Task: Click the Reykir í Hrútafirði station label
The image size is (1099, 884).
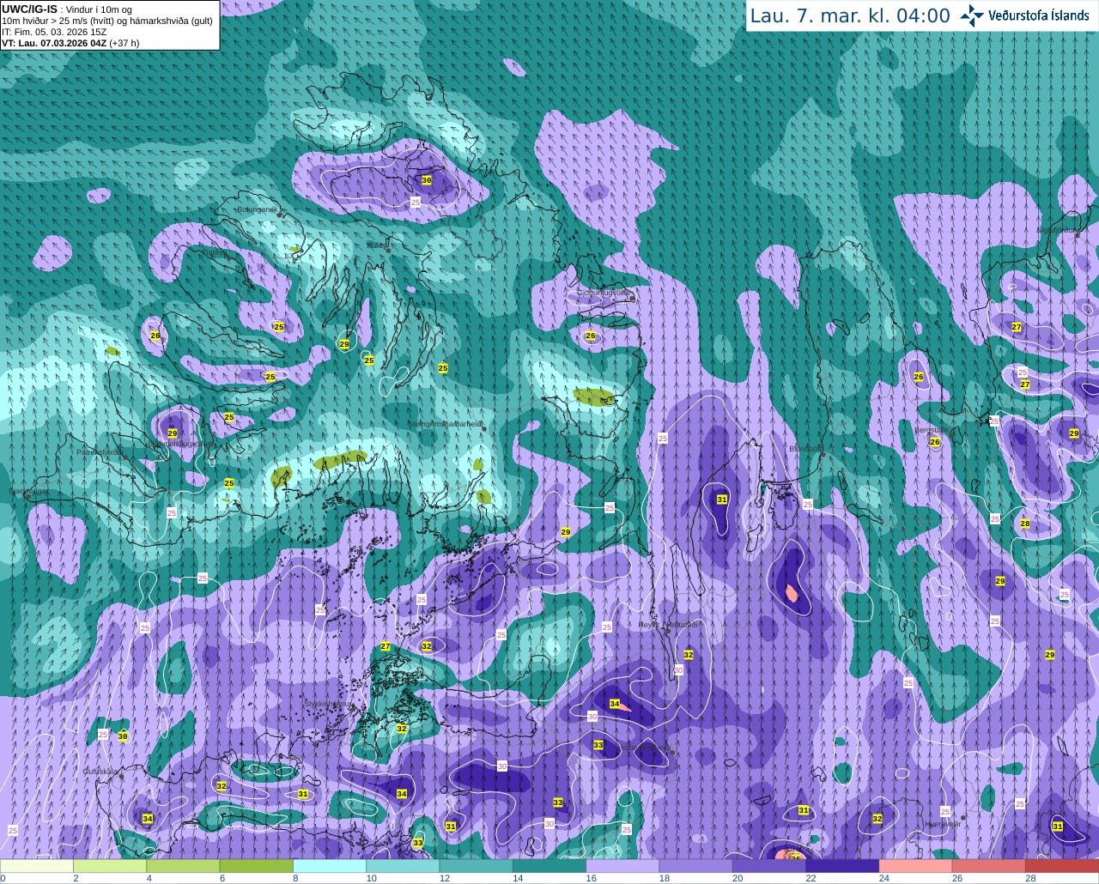Action: (x=670, y=625)
